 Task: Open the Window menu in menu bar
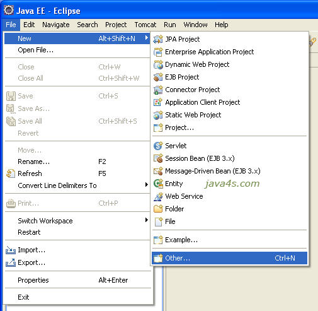point(195,25)
